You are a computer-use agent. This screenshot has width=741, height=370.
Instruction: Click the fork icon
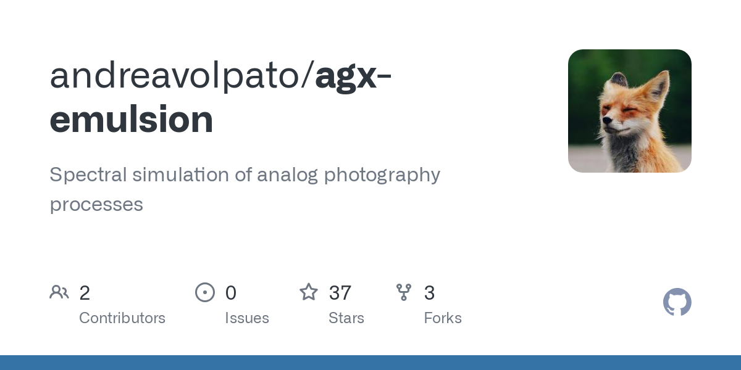(404, 292)
